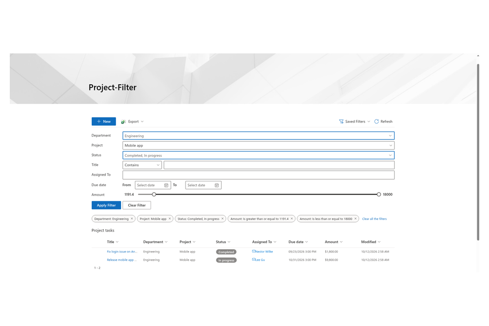This screenshot has width=489, height=326.
Task: Click the Title text input field
Action: (x=279, y=165)
